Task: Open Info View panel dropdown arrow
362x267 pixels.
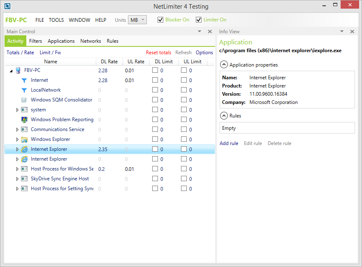Action: coord(342,31)
